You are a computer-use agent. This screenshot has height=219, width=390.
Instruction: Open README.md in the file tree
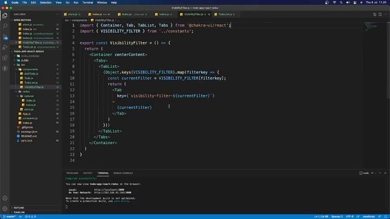[29, 136]
